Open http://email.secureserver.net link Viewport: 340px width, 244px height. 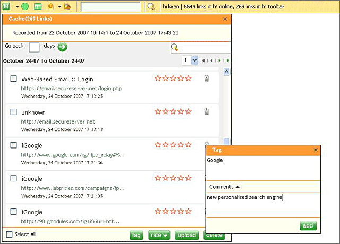58,121
